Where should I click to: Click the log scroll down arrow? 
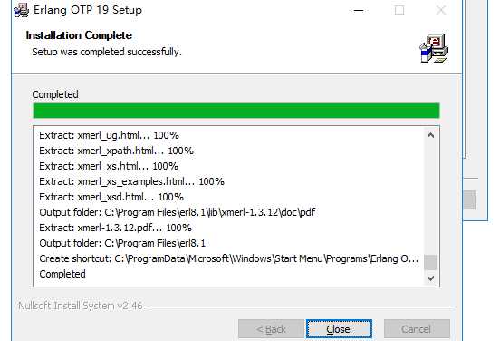[x=430, y=278]
